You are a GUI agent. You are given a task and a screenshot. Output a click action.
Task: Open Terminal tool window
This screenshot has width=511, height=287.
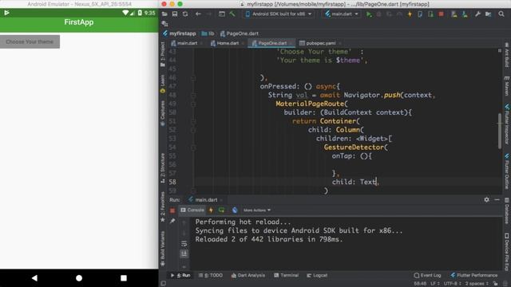pyautogui.click(x=286, y=275)
